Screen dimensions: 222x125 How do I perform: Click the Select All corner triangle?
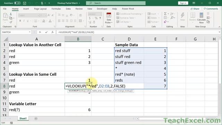coord(6,39)
